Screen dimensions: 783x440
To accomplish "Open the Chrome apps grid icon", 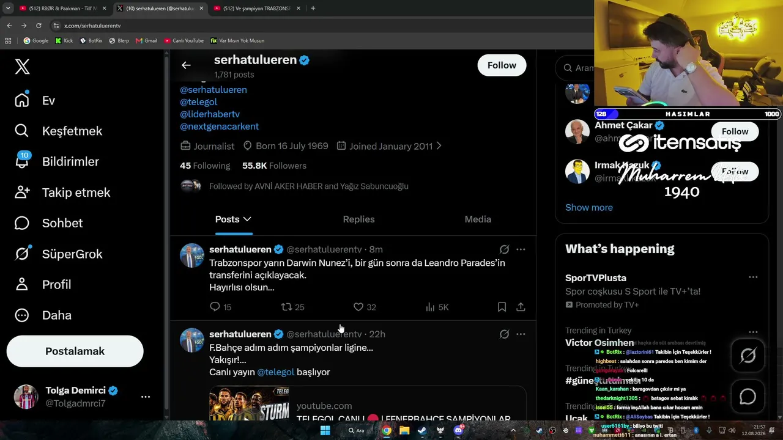I will (x=8, y=41).
